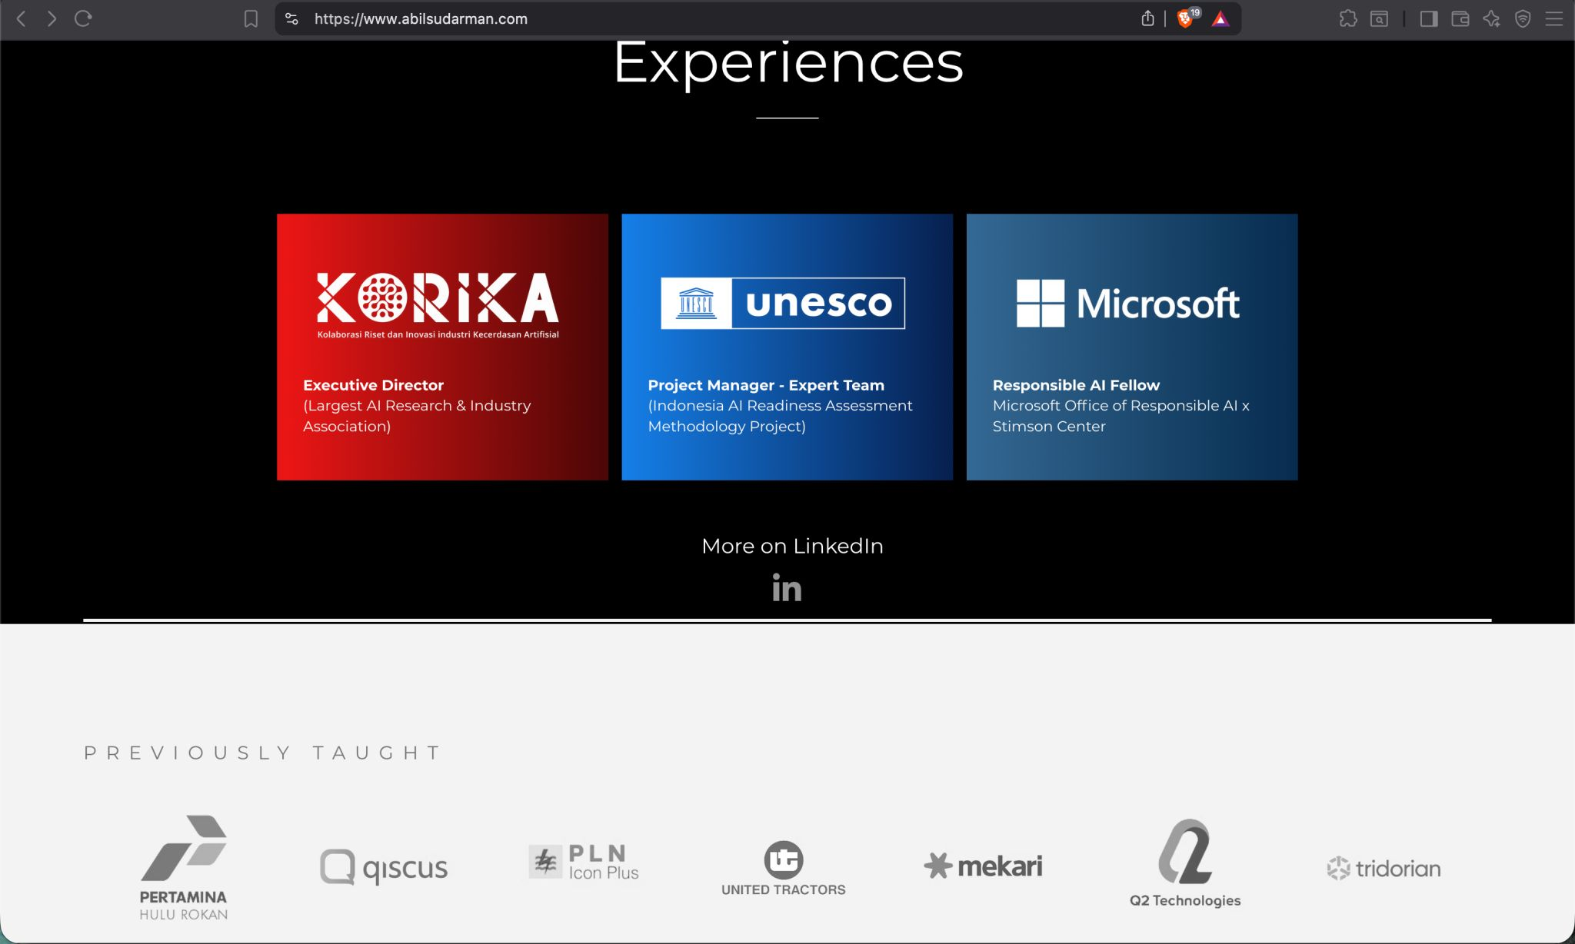Open Brave Rewards triangle icon
The width and height of the screenshot is (1575, 944).
pos(1220,18)
